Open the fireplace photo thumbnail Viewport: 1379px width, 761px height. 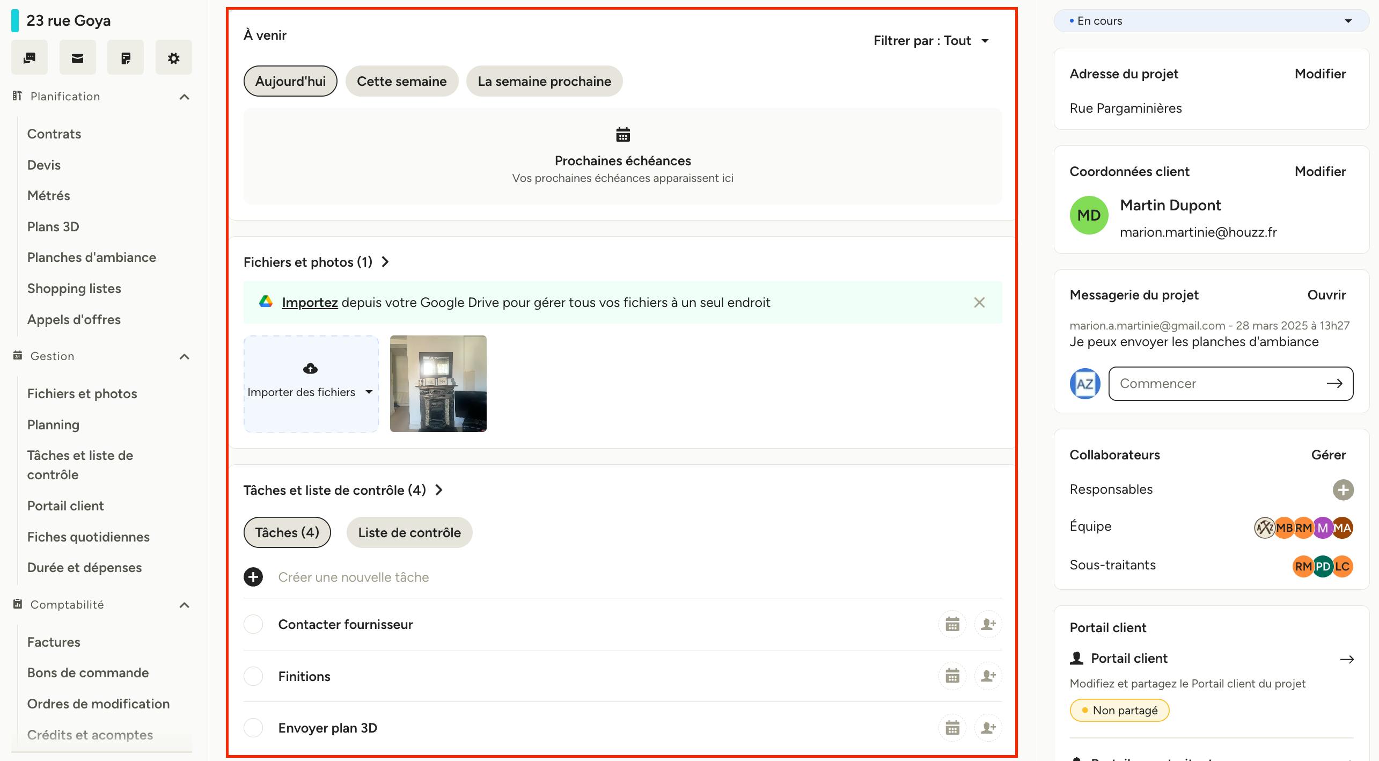[438, 384]
